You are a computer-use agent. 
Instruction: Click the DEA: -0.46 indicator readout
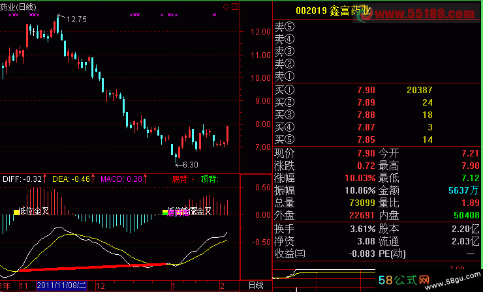point(73,179)
